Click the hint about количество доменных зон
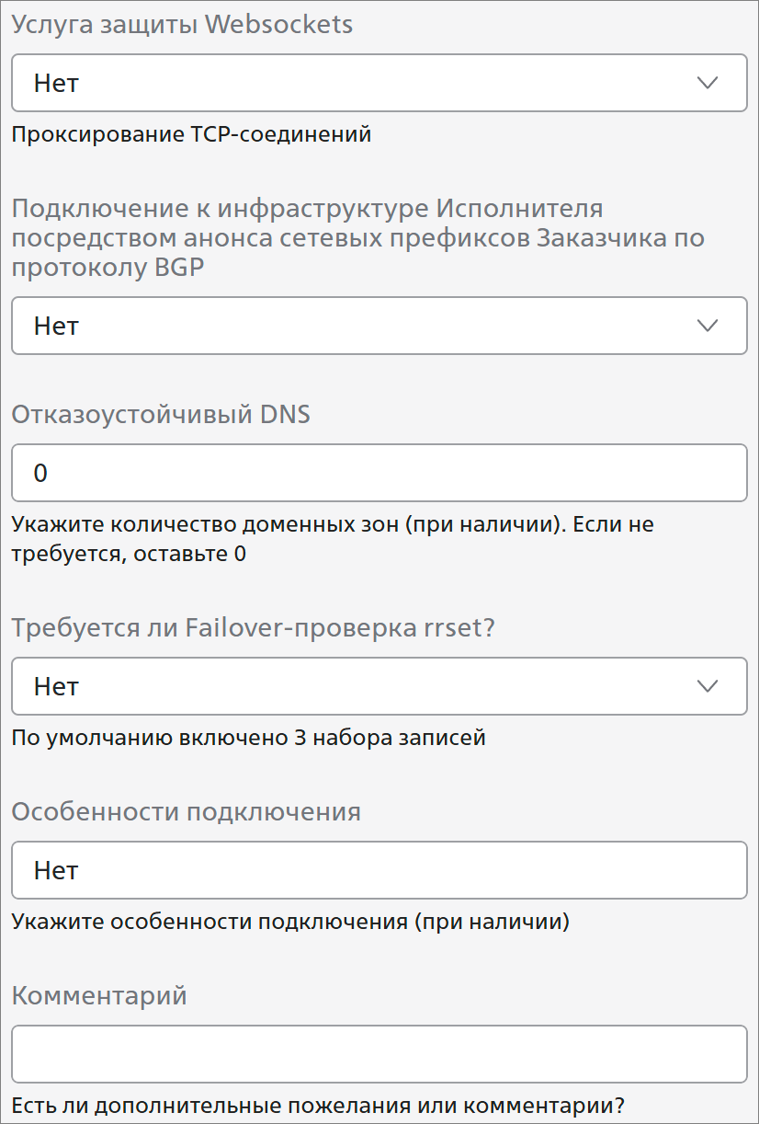This screenshot has height=1124, width=759. click(x=333, y=539)
